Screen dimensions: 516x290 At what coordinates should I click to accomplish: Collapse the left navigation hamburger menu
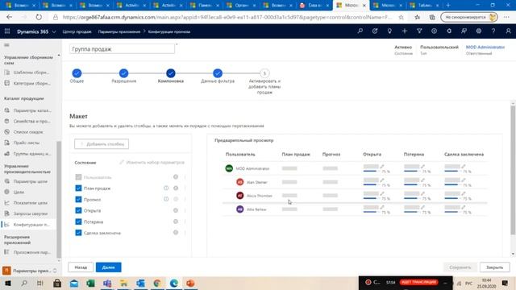coord(6,45)
